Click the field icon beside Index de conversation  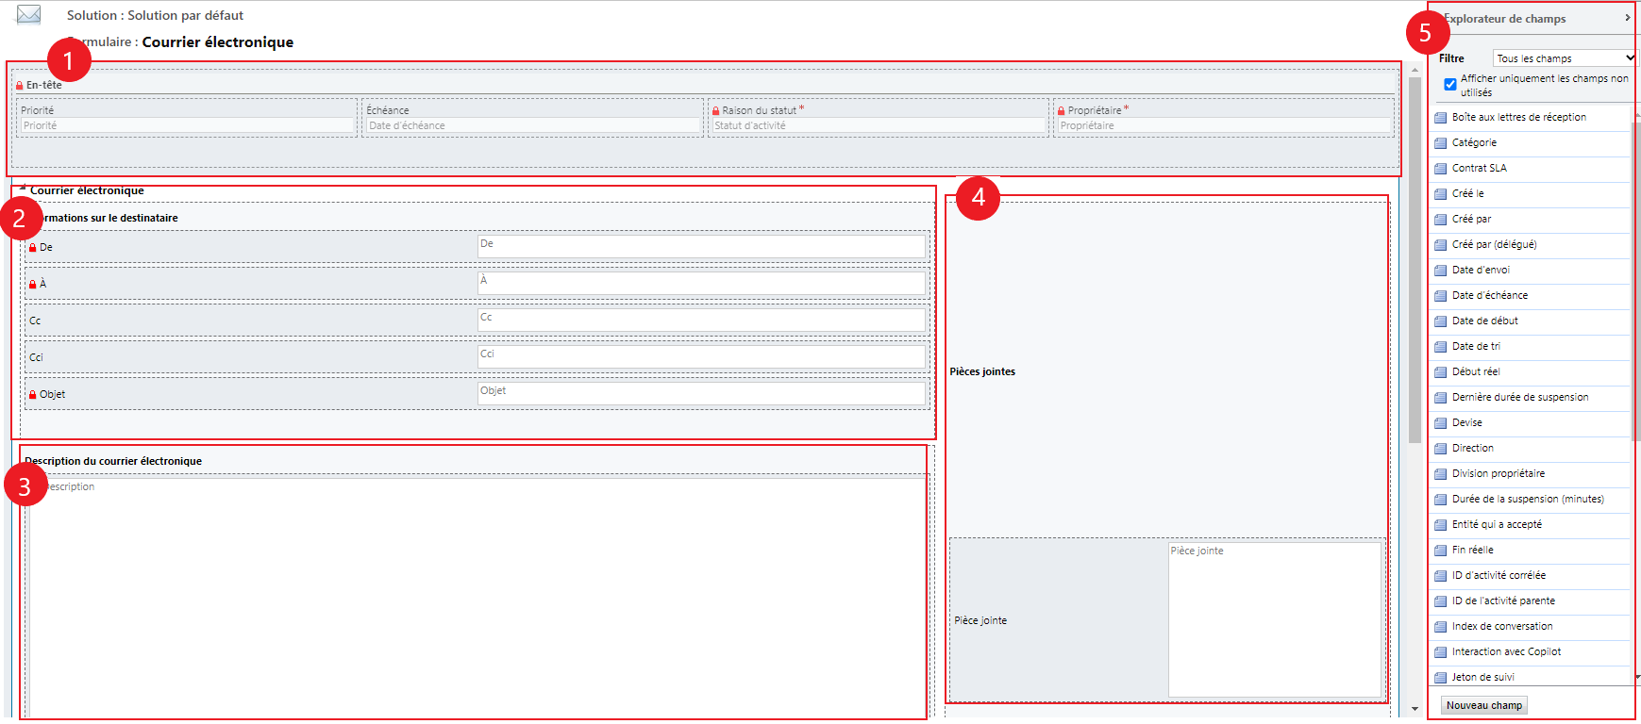pos(1440,627)
